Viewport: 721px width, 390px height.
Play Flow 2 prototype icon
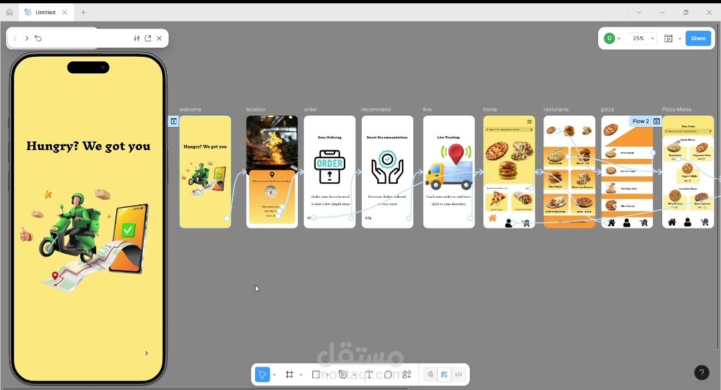click(657, 122)
